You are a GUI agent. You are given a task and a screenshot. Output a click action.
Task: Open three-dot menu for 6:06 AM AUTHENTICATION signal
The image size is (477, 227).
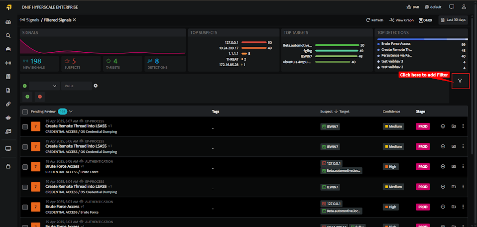click(463, 166)
